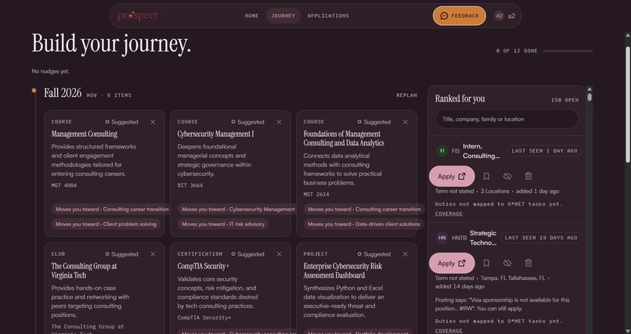This screenshot has height=334, width=631.
Task: Click the 'Cybersecurity Management' goal tag
Action: tap(238, 209)
